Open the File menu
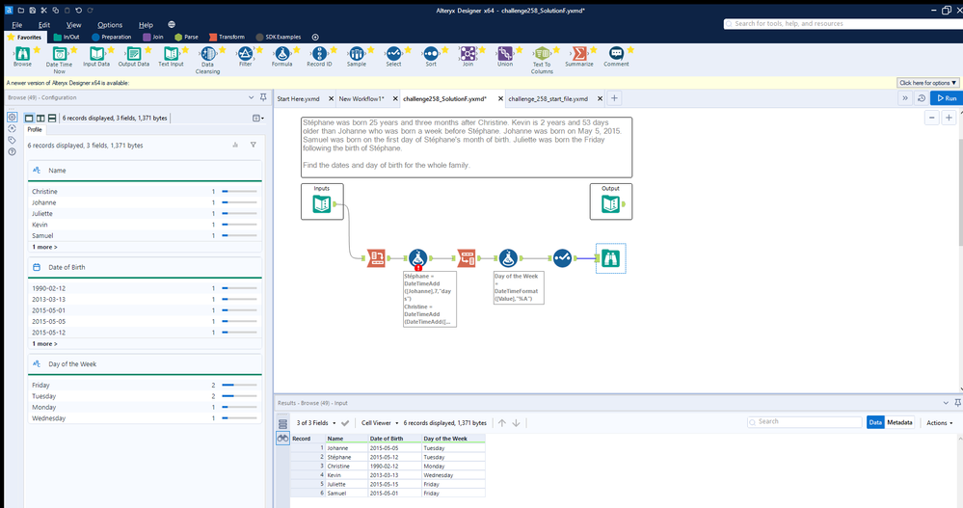The width and height of the screenshot is (963, 508). click(x=17, y=24)
